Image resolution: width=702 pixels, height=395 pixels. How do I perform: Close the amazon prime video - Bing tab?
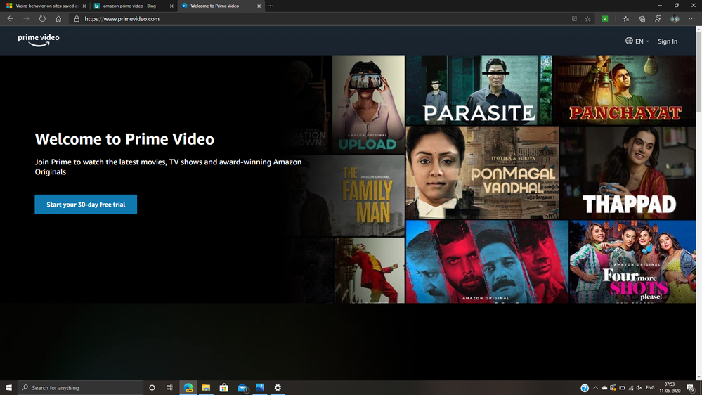pos(171,6)
